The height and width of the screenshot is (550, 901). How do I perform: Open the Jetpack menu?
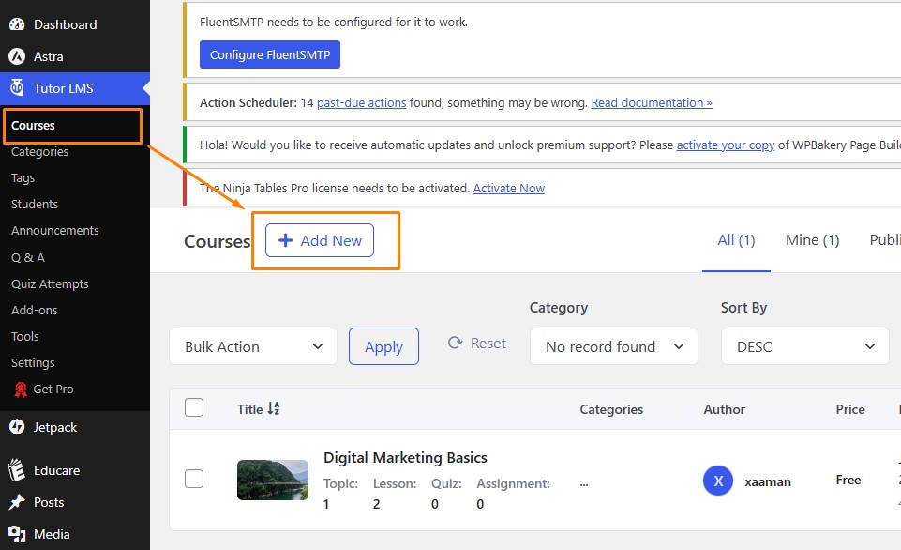pos(75,427)
